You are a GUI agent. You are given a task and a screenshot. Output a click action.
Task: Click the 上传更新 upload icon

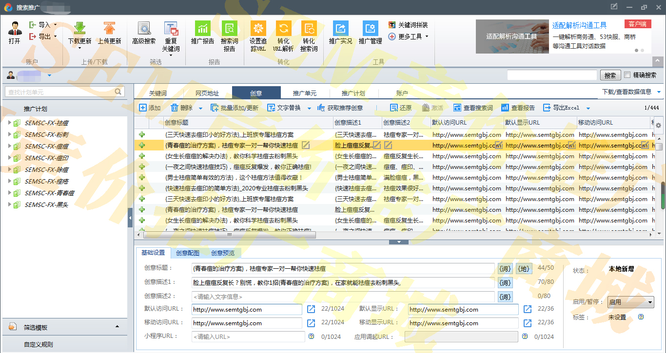[x=109, y=28]
